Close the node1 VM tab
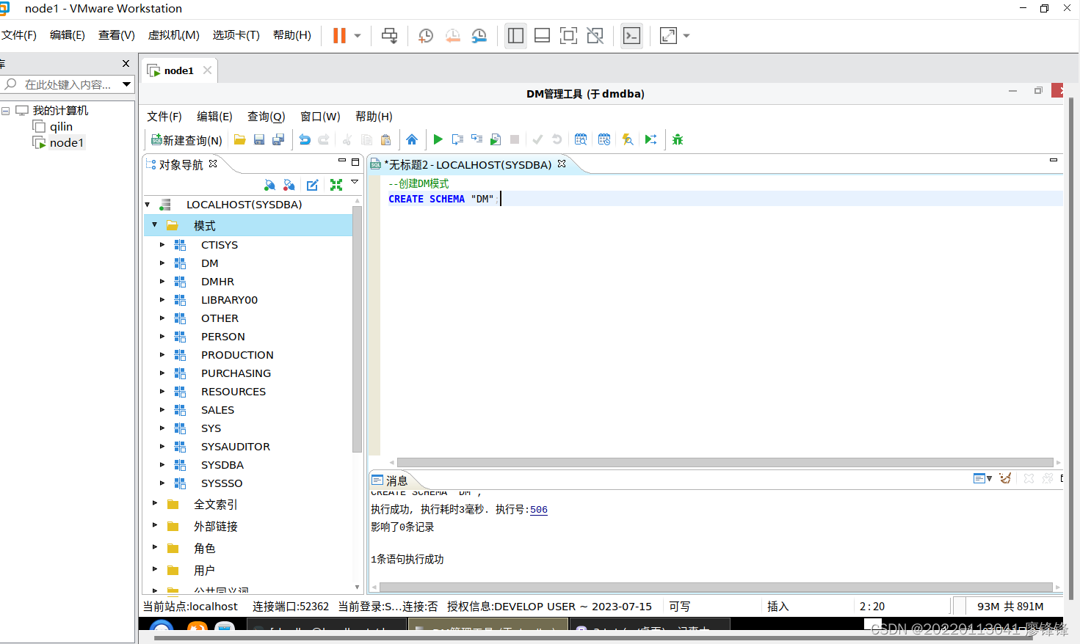The image size is (1080, 644). 208,70
